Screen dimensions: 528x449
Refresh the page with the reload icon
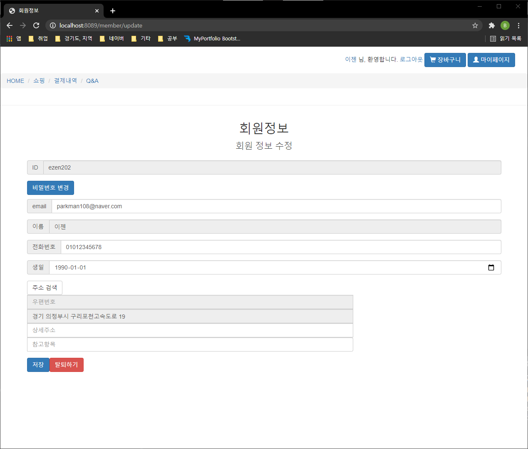click(x=36, y=25)
